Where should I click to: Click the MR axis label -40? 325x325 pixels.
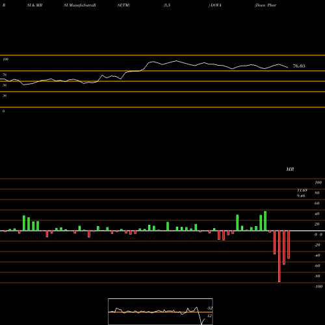pyautogui.click(x=317, y=255)
